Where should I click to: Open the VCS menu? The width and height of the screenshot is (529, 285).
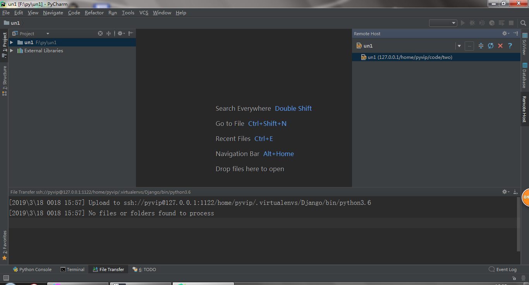144,12
